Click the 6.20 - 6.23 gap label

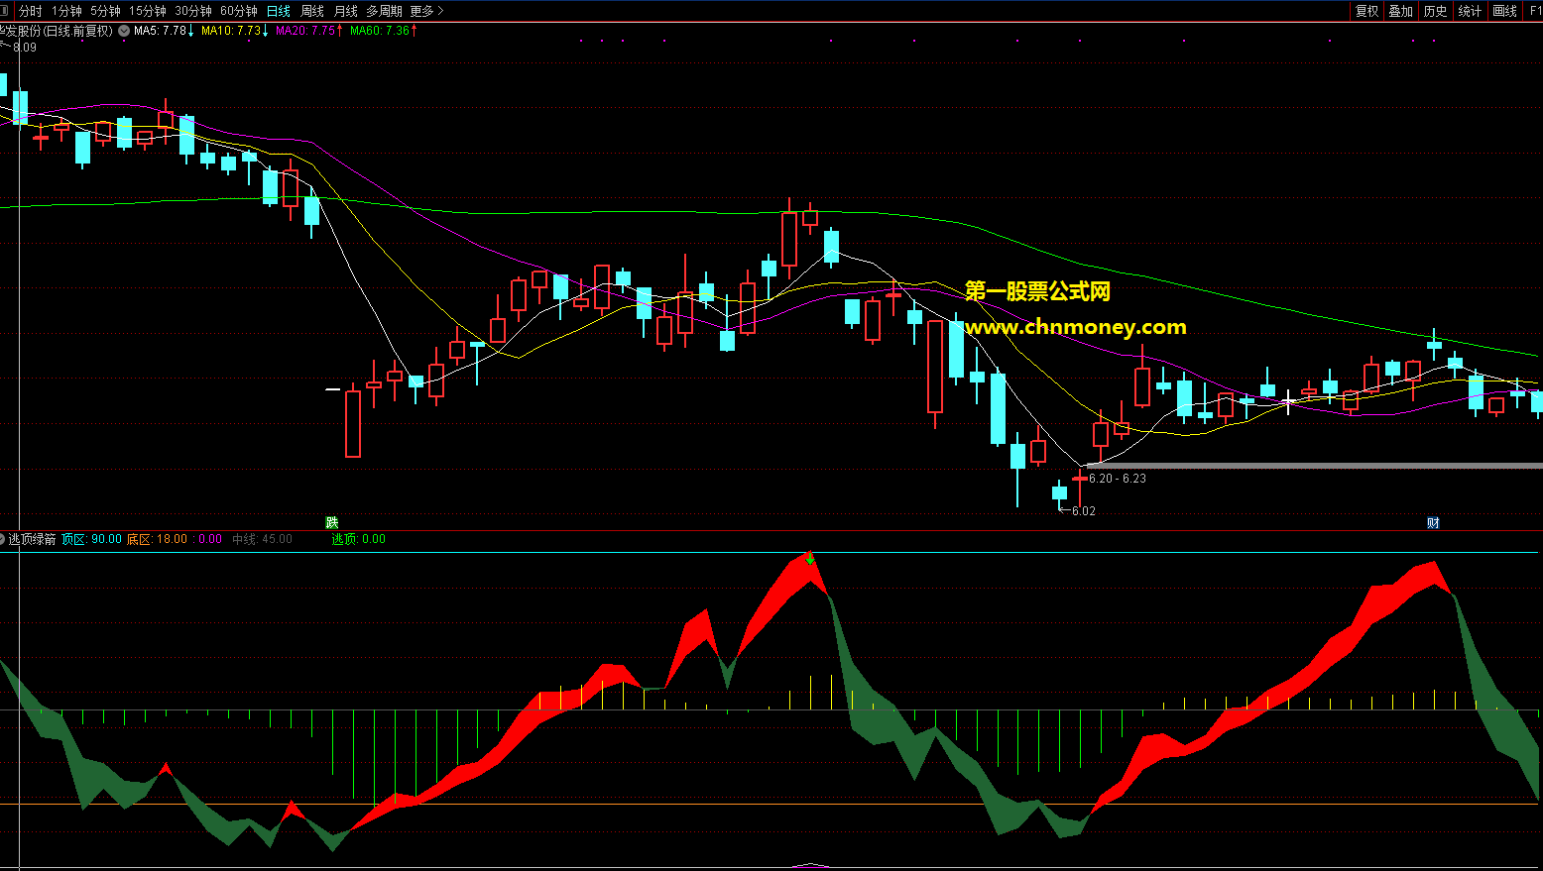tap(1118, 479)
